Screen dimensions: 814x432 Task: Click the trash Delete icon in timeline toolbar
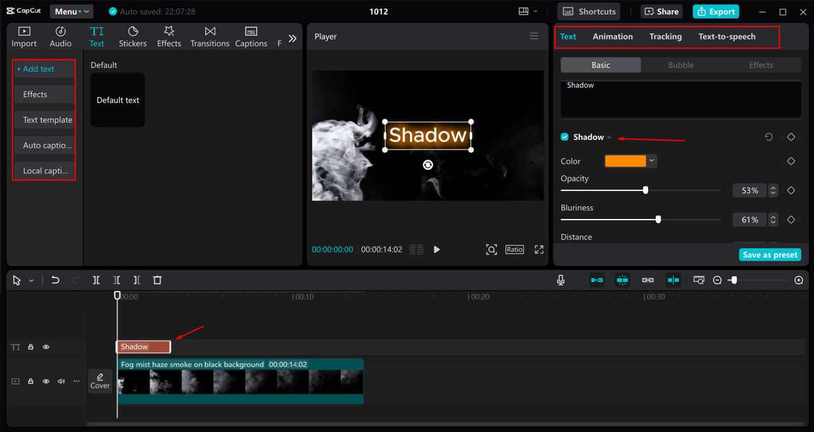[157, 280]
